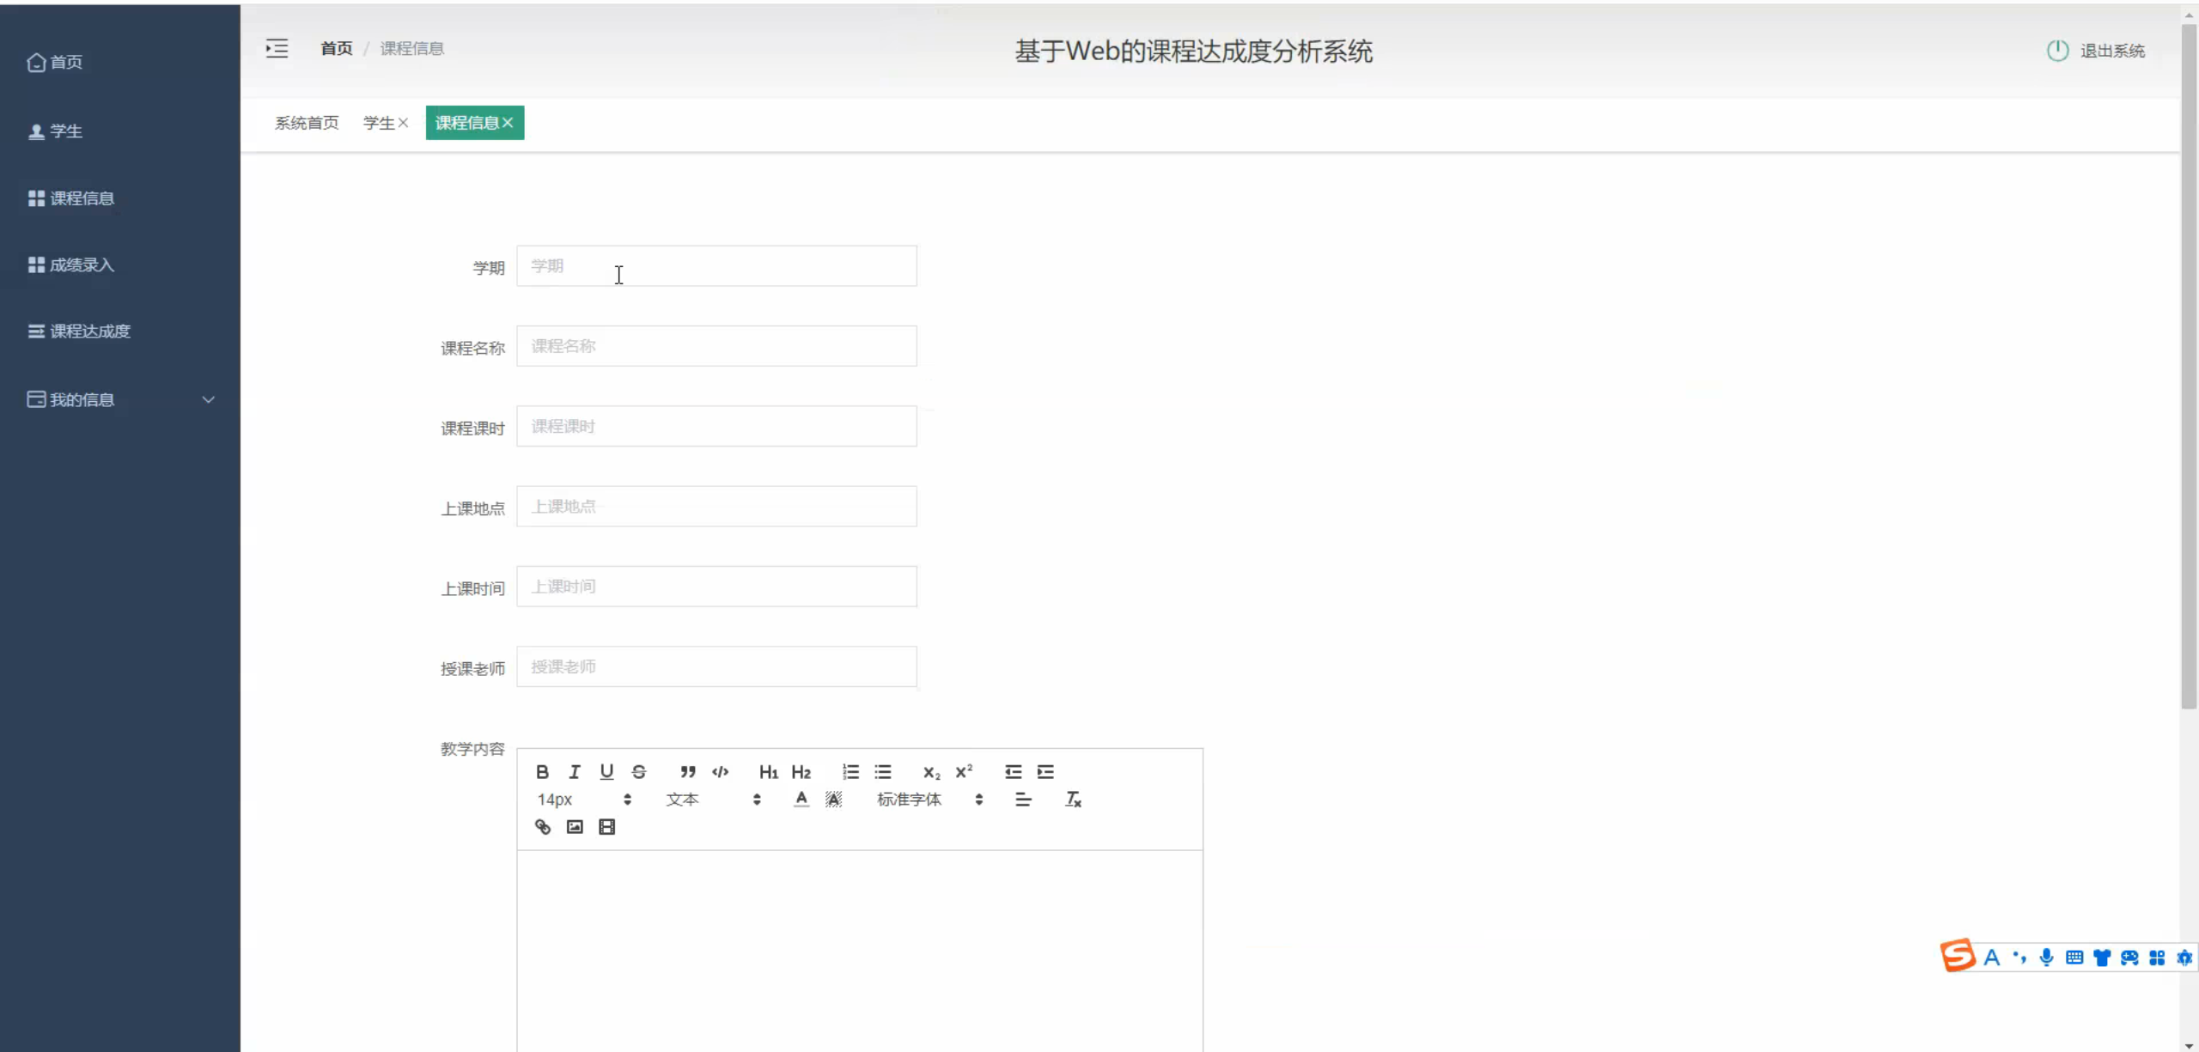Viewport: 2199px width, 1052px height.
Task: Insert a video into editor
Action: (606, 826)
